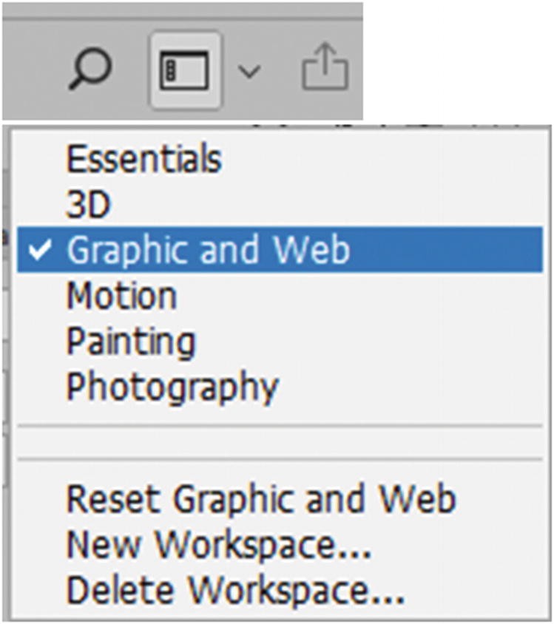The image size is (554, 624).
Task: Click the share image upload icon
Action: (325, 66)
